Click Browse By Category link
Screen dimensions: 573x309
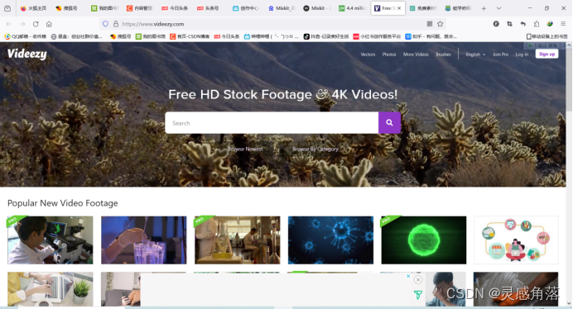315,149
